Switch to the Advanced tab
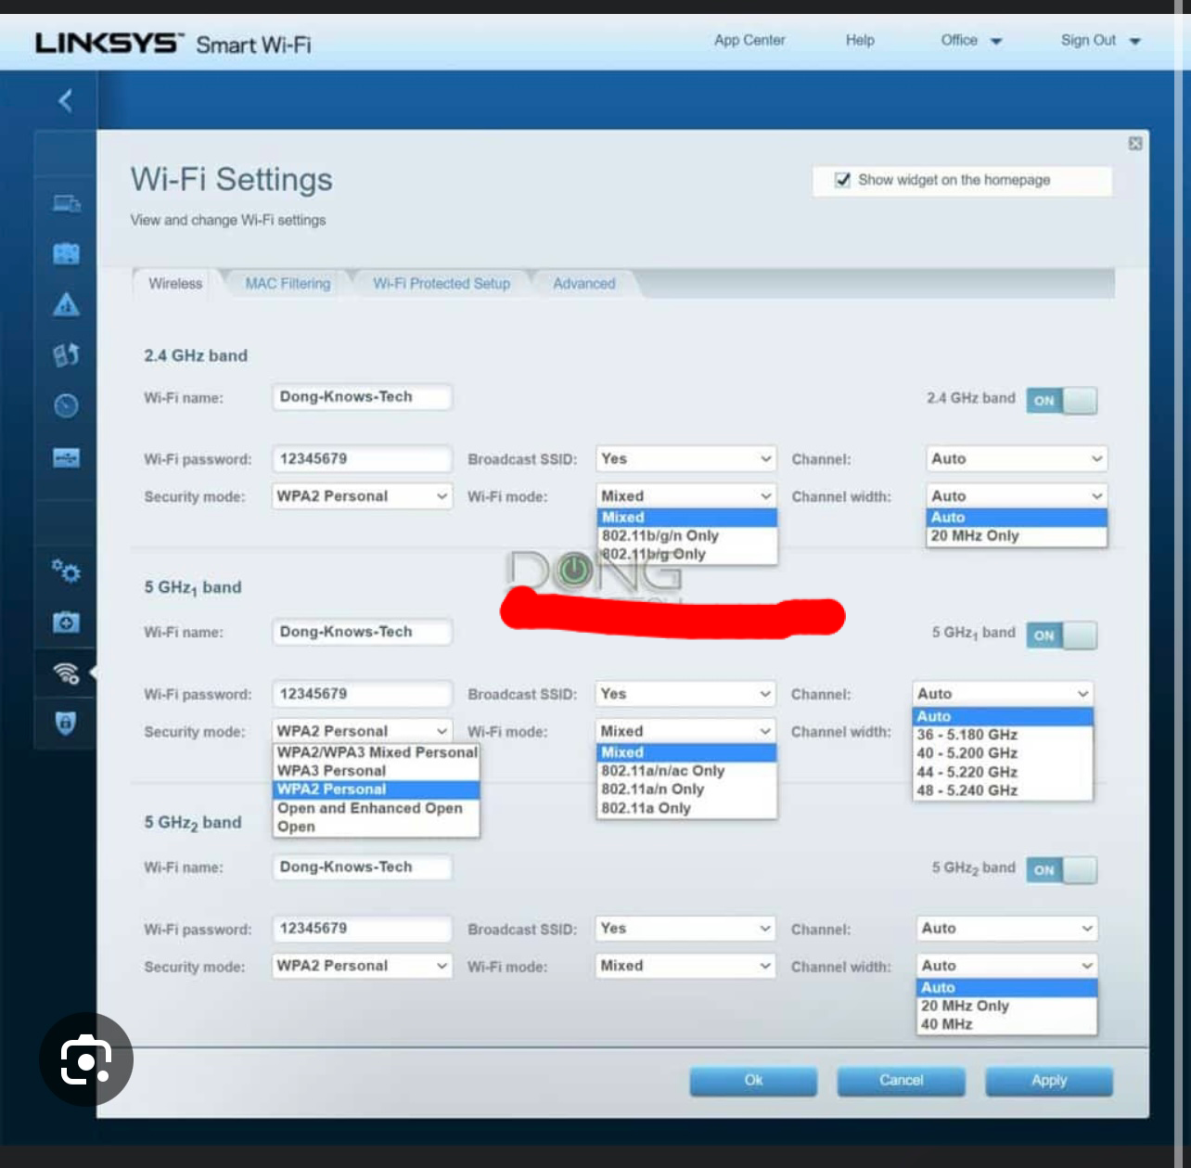Viewport: 1191px width, 1168px height. tap(584, 284)
